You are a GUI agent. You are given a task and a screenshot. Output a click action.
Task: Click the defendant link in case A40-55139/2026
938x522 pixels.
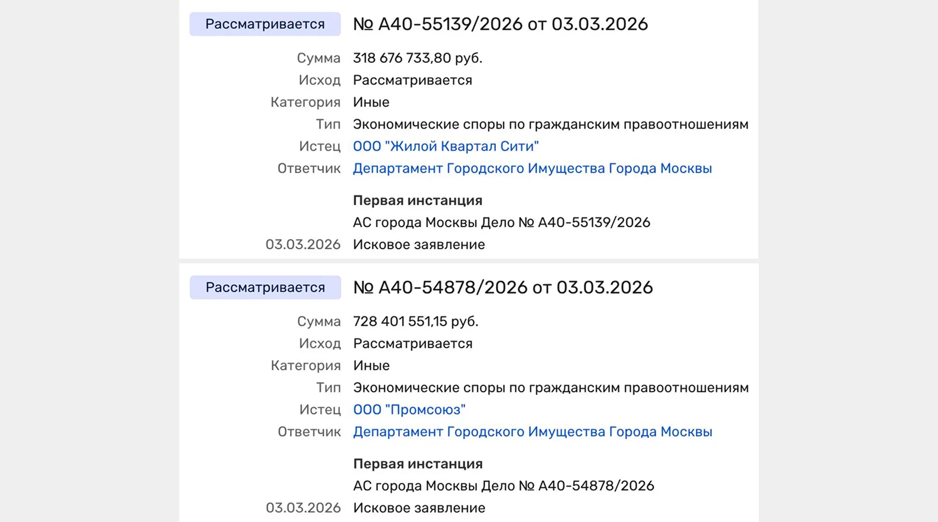[x=532, y=168]
